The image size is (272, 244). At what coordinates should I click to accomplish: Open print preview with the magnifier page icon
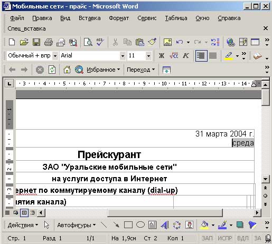pyautogui.click(x=88, y=42)
